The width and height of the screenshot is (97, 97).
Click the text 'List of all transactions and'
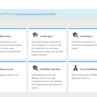click(x=83, y=42)
